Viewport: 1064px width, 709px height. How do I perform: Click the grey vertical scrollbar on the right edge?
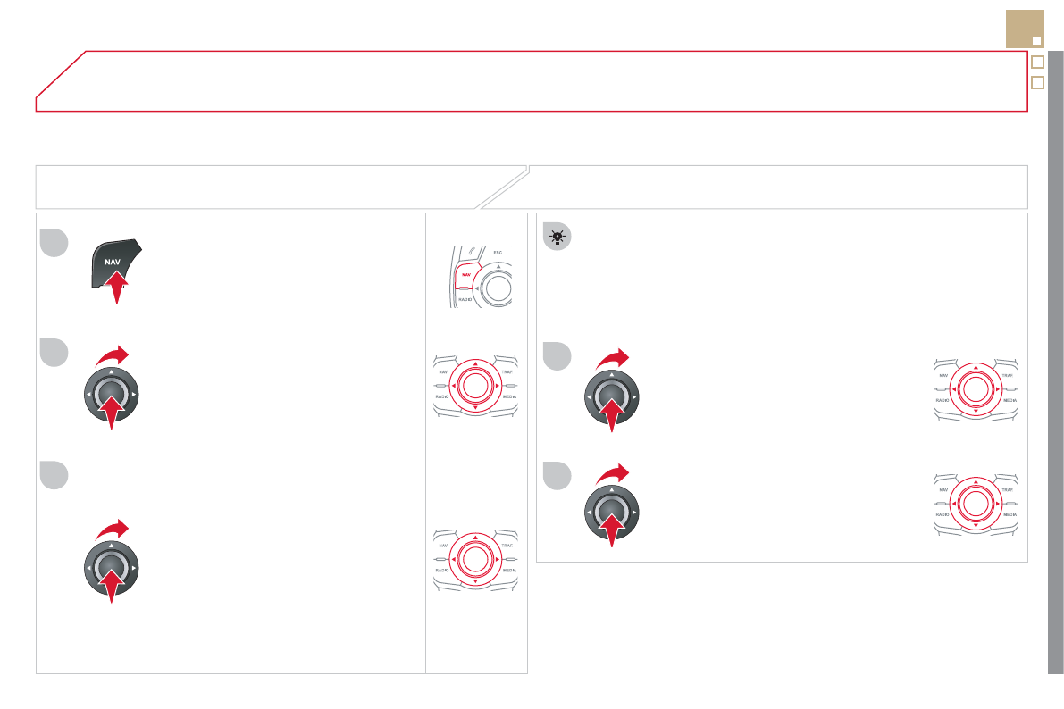(1055, 357)
